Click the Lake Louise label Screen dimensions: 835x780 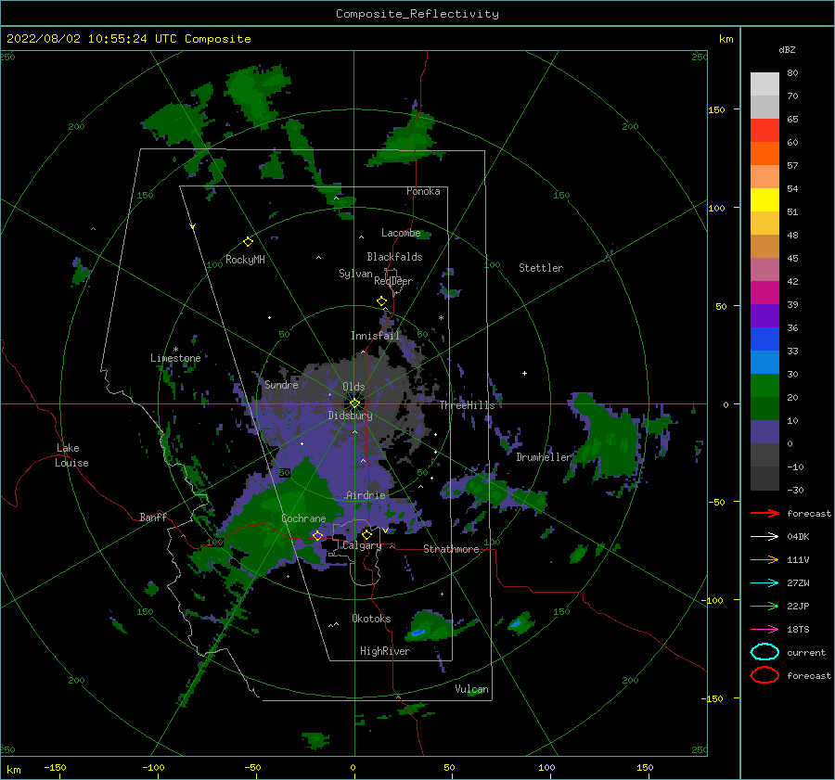71,455
